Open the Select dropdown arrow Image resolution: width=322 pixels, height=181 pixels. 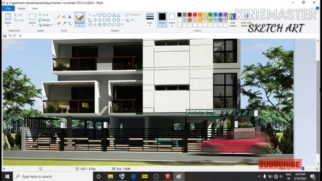click(x=32, y=26)
